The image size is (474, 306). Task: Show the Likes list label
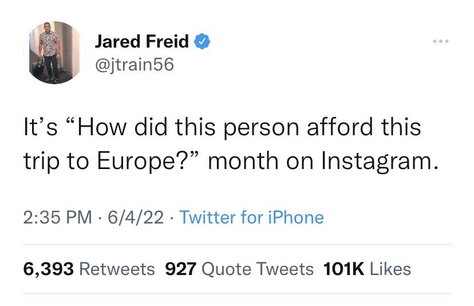point(390,268)
